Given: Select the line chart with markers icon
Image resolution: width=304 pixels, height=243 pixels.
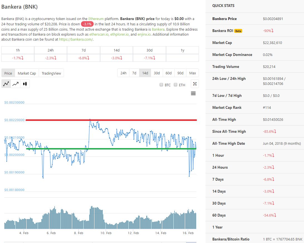Looking at the screenshot, I should [6, 84].
